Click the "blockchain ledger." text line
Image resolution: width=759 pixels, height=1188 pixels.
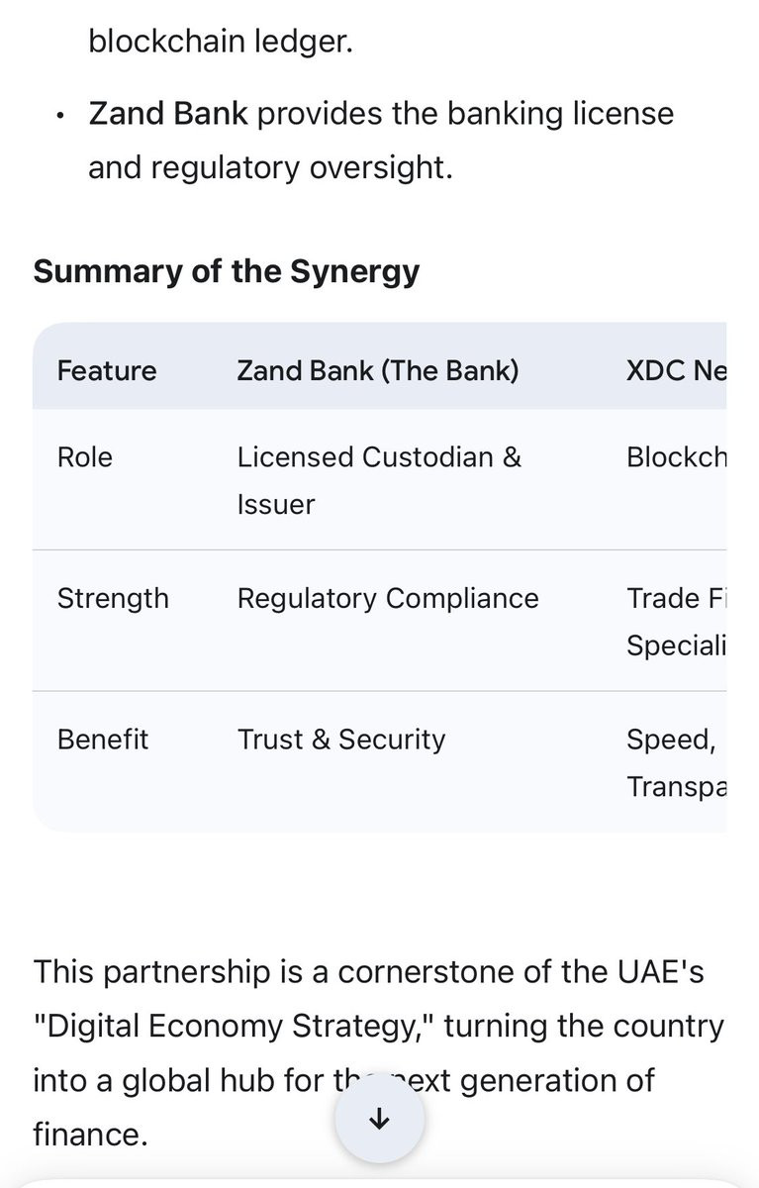click(220, 43)
